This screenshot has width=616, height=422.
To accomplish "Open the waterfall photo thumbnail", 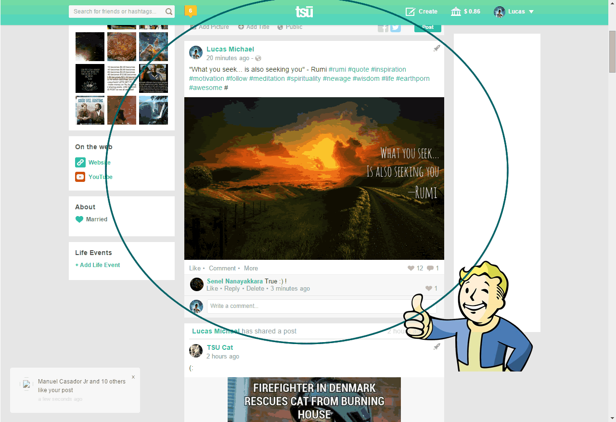I will (x=154, y=110).
